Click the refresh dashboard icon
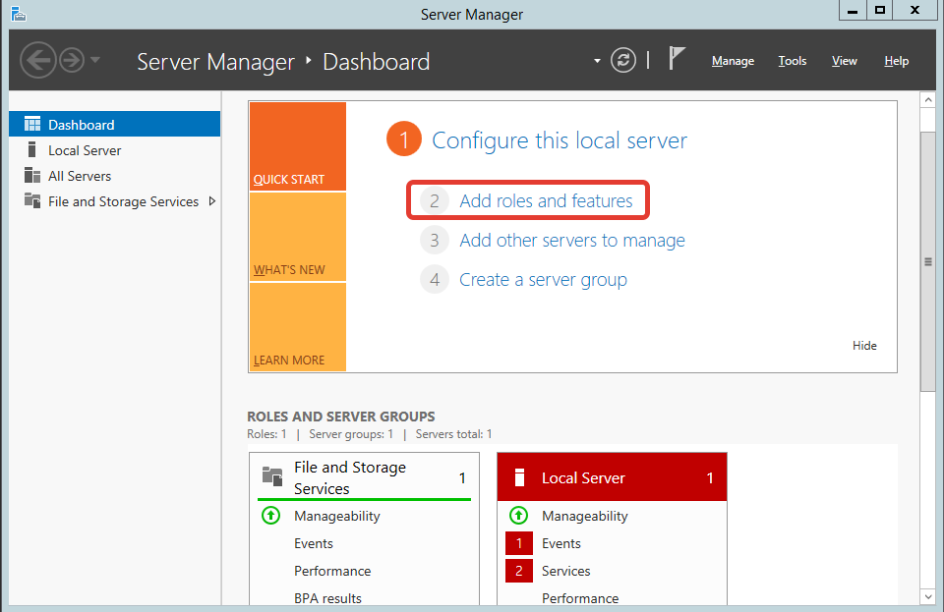The width and height of the screenshot is (944, 612). click(623, 60)
